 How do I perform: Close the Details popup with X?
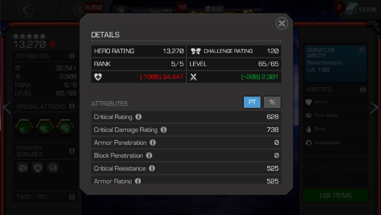(x=281, y=24)
